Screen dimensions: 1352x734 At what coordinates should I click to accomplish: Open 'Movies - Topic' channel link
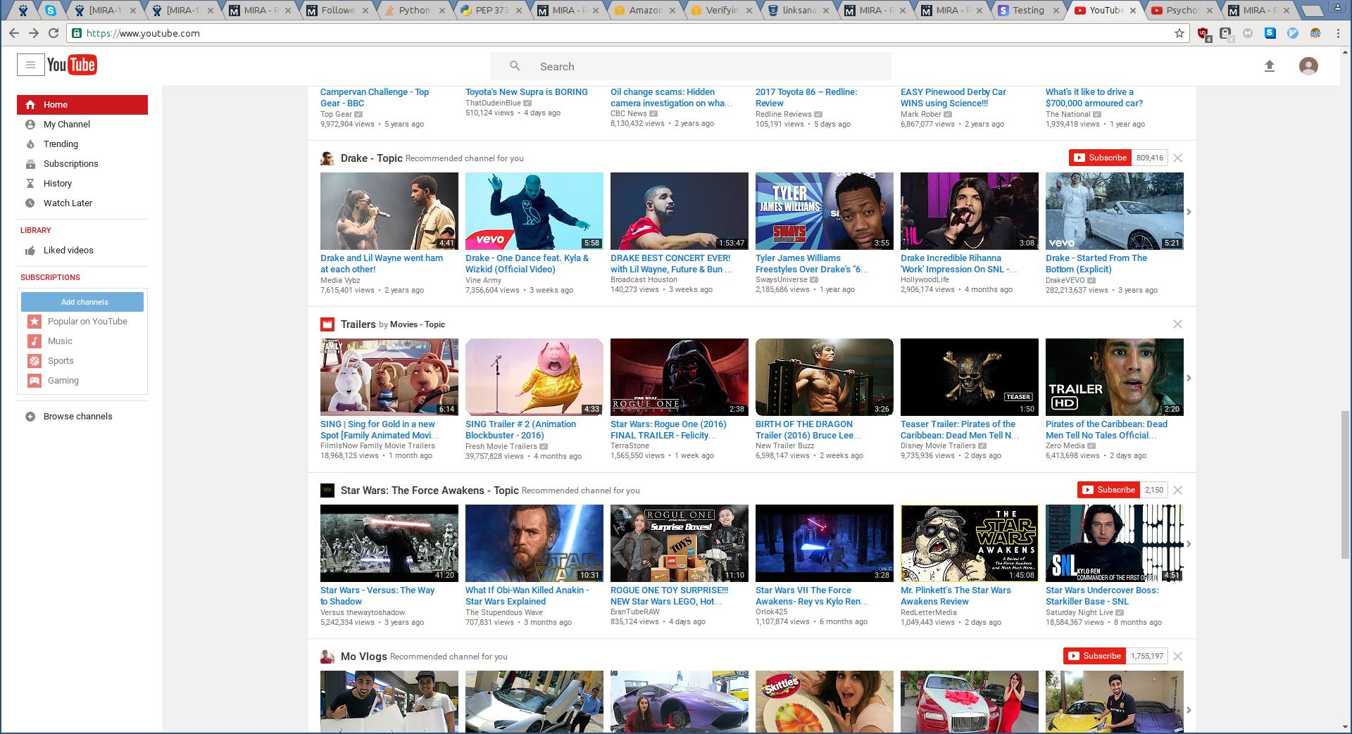click(418, 324)
